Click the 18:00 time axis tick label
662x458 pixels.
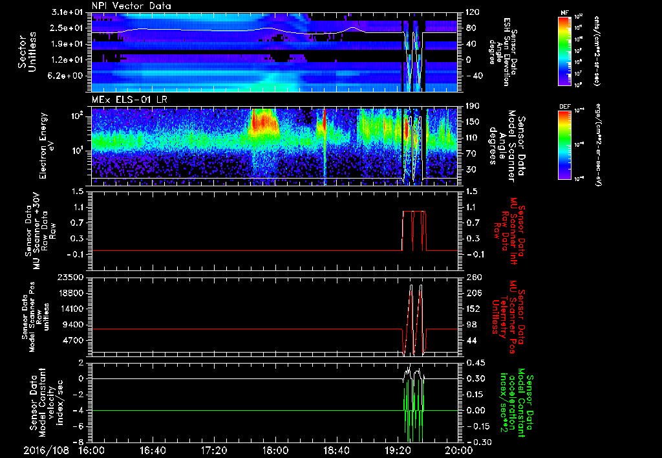point(275,450)
